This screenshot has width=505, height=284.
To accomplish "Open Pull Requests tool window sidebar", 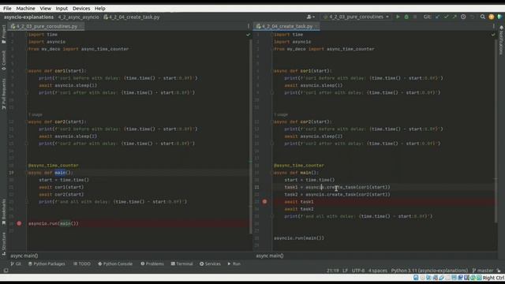I will (x=4, y=94).
